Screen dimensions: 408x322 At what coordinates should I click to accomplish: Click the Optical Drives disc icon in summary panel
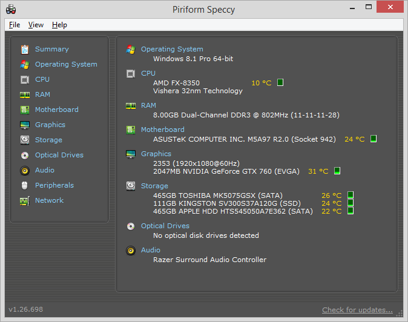[131, 226]
